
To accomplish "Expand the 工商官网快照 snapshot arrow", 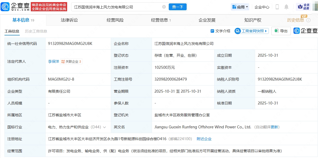I will pos(266,31).
